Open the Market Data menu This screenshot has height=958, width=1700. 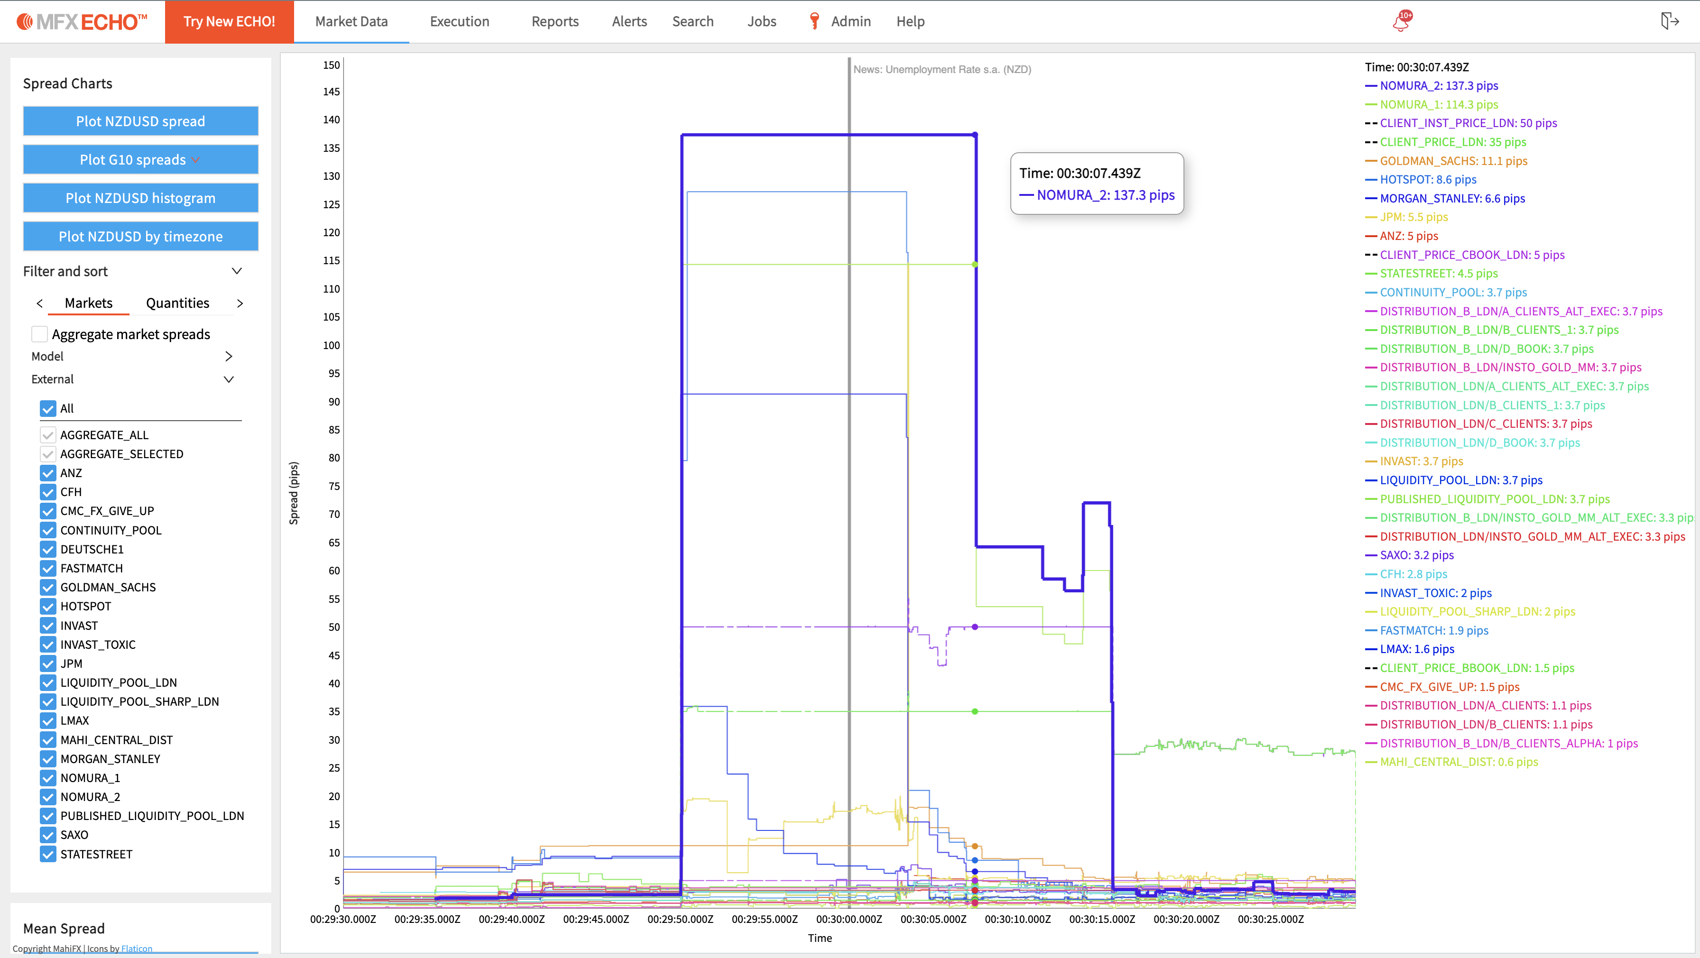[351, 22]
